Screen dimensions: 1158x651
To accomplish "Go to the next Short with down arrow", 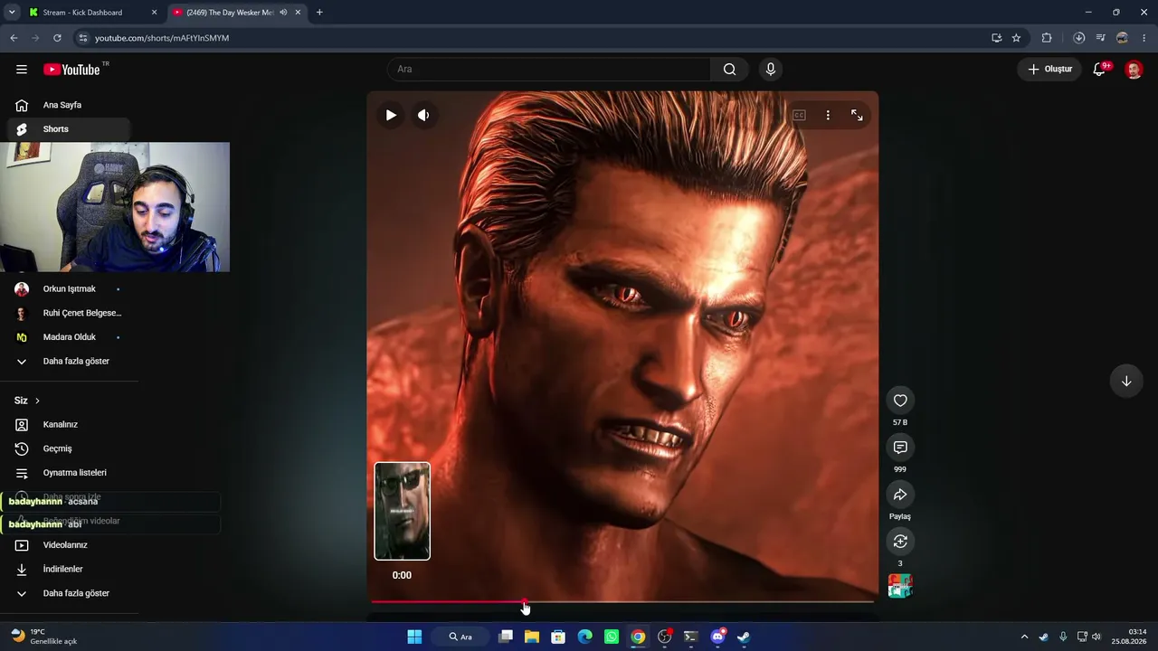I will point(1126,381).
